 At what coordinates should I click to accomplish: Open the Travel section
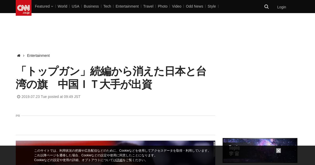pyautogui.click(x=148, y=6)
